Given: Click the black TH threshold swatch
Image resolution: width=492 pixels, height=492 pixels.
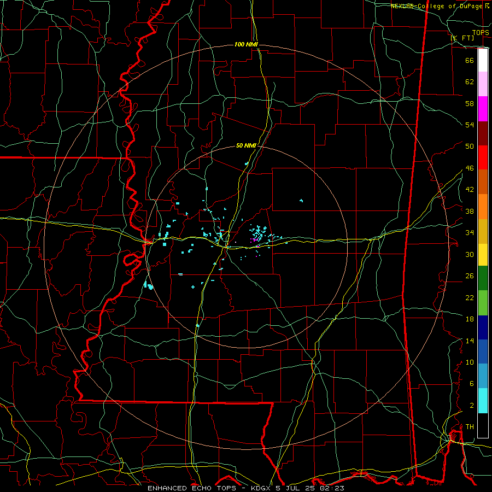Looking at the screenshot, I should click(x=483, y=425).
